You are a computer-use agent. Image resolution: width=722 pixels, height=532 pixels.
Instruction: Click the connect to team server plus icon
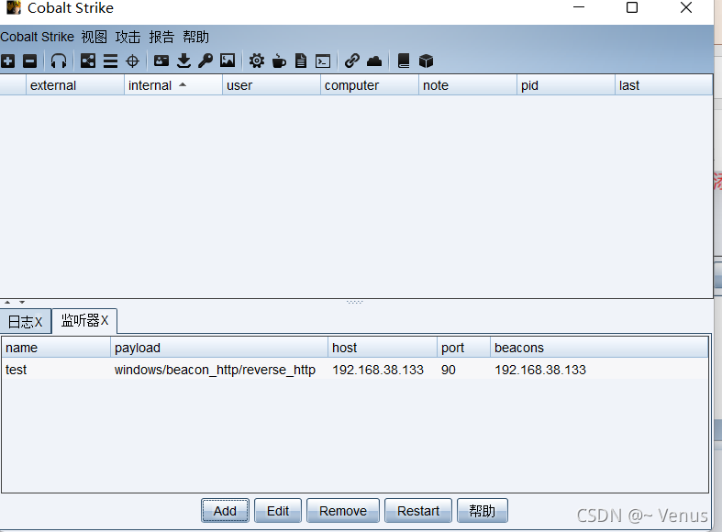click(8, 61)
